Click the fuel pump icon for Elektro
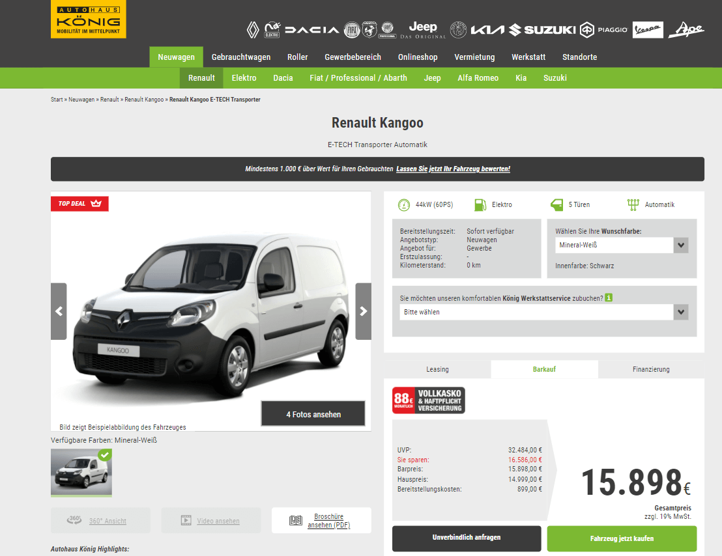The width and height of the screenshot is (722, 556). coord(480,204)
